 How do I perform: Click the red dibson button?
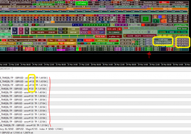pyautogui.click(x=164, y=2)
